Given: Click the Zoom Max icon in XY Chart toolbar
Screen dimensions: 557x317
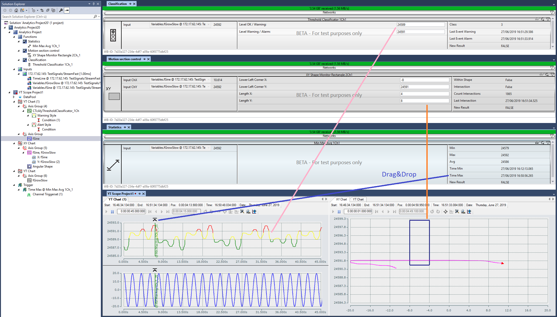Looking at the screenshot, I should [463, 212].
